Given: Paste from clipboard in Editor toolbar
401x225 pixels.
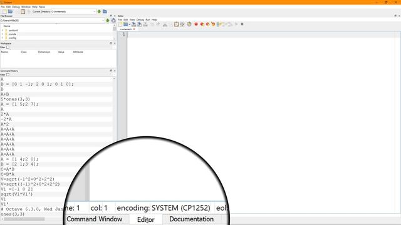Looking at the screenshot, I should click(177, 24).
